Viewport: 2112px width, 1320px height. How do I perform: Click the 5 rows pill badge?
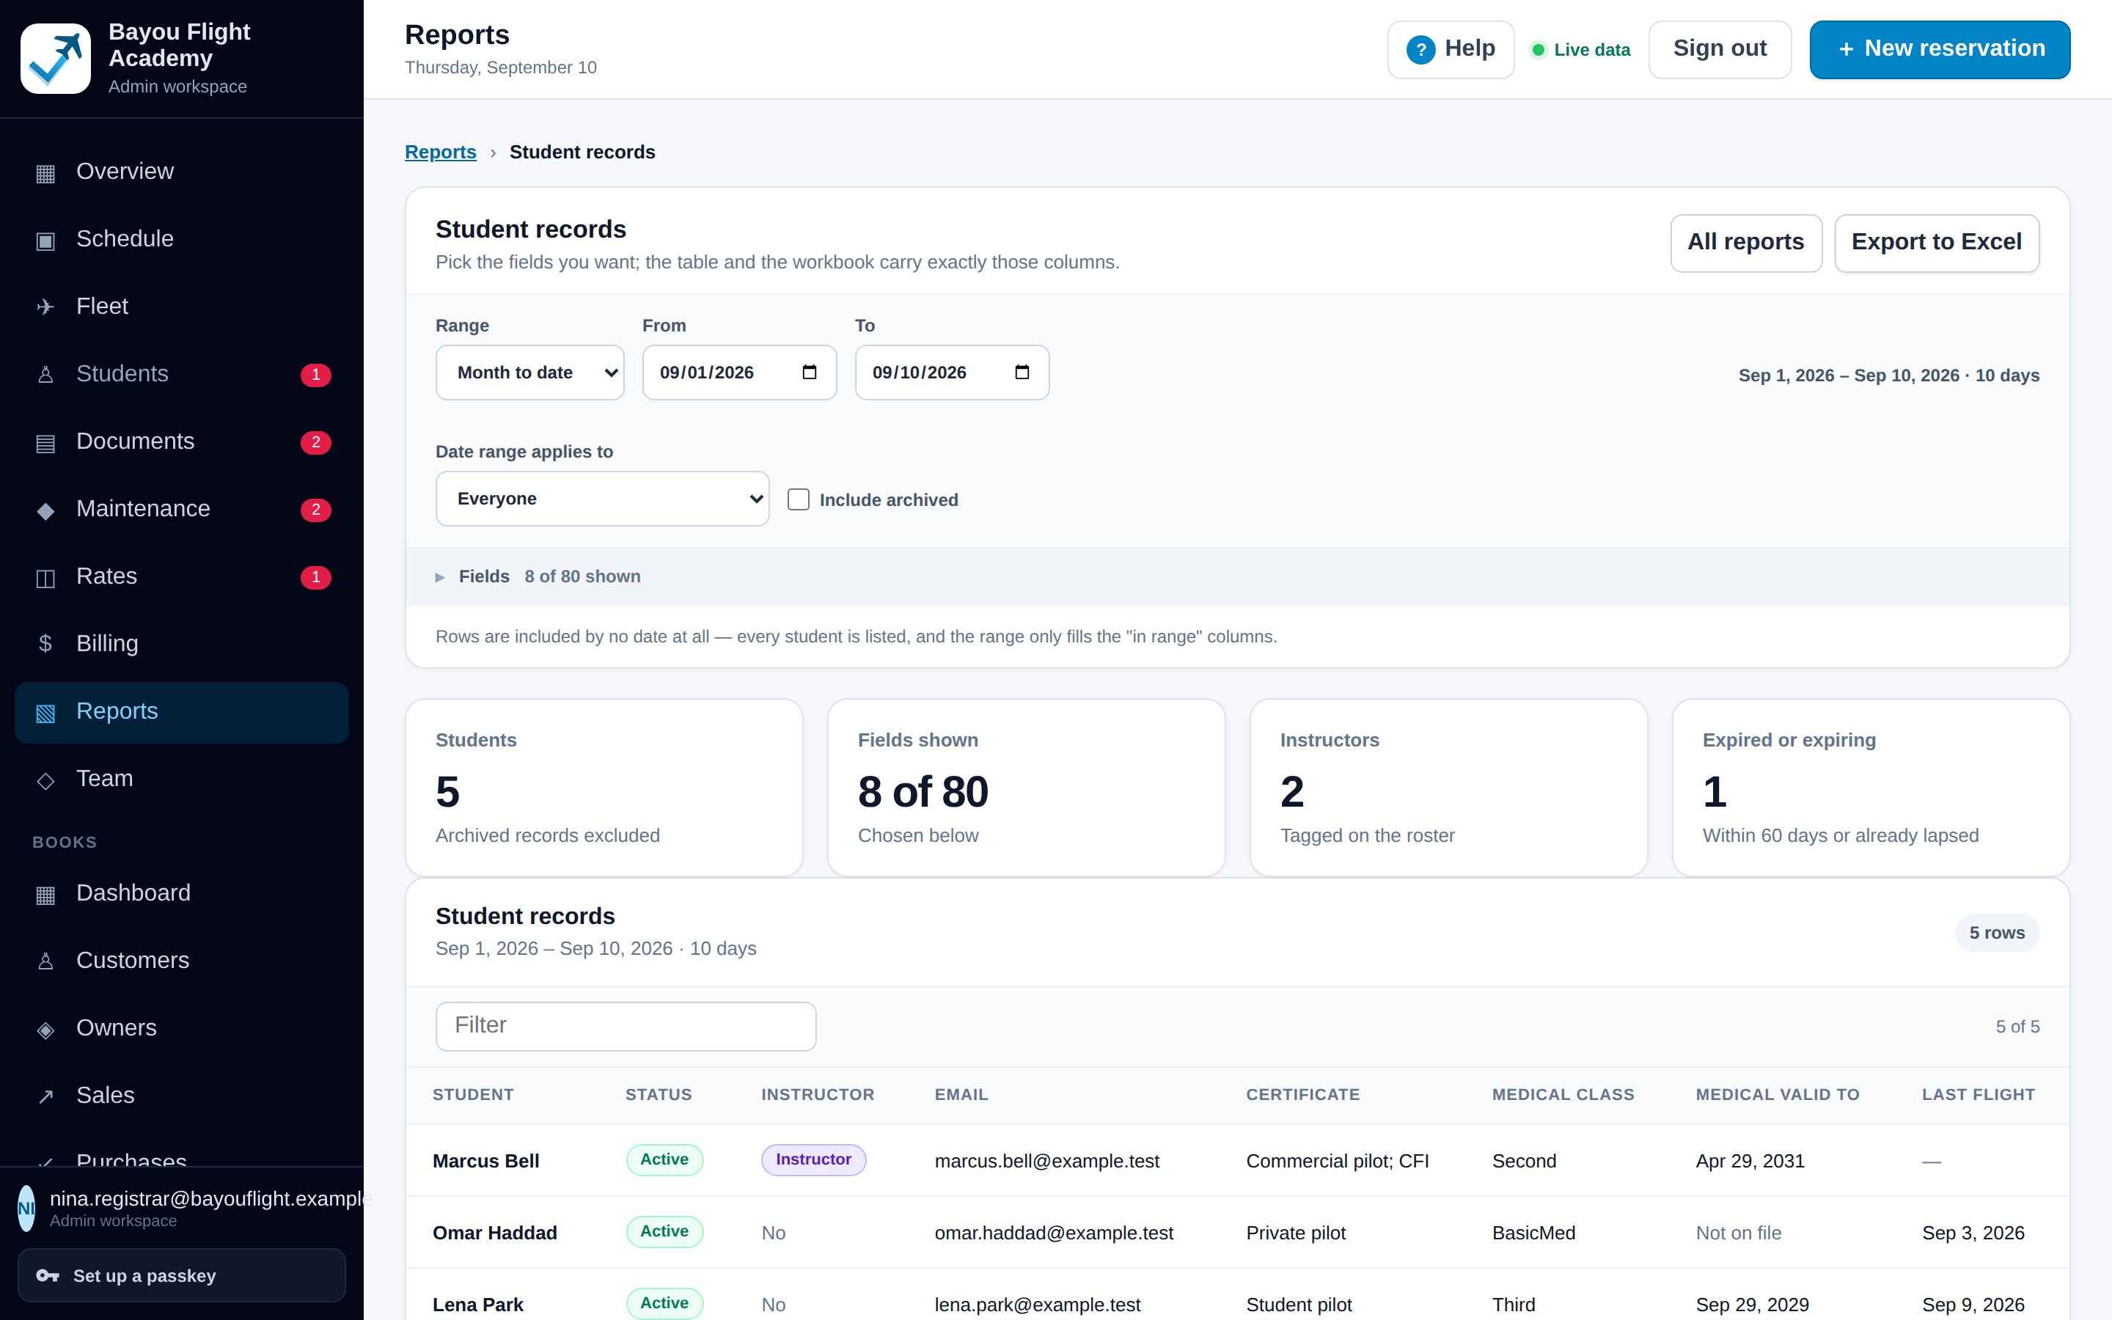(1997, 932)
